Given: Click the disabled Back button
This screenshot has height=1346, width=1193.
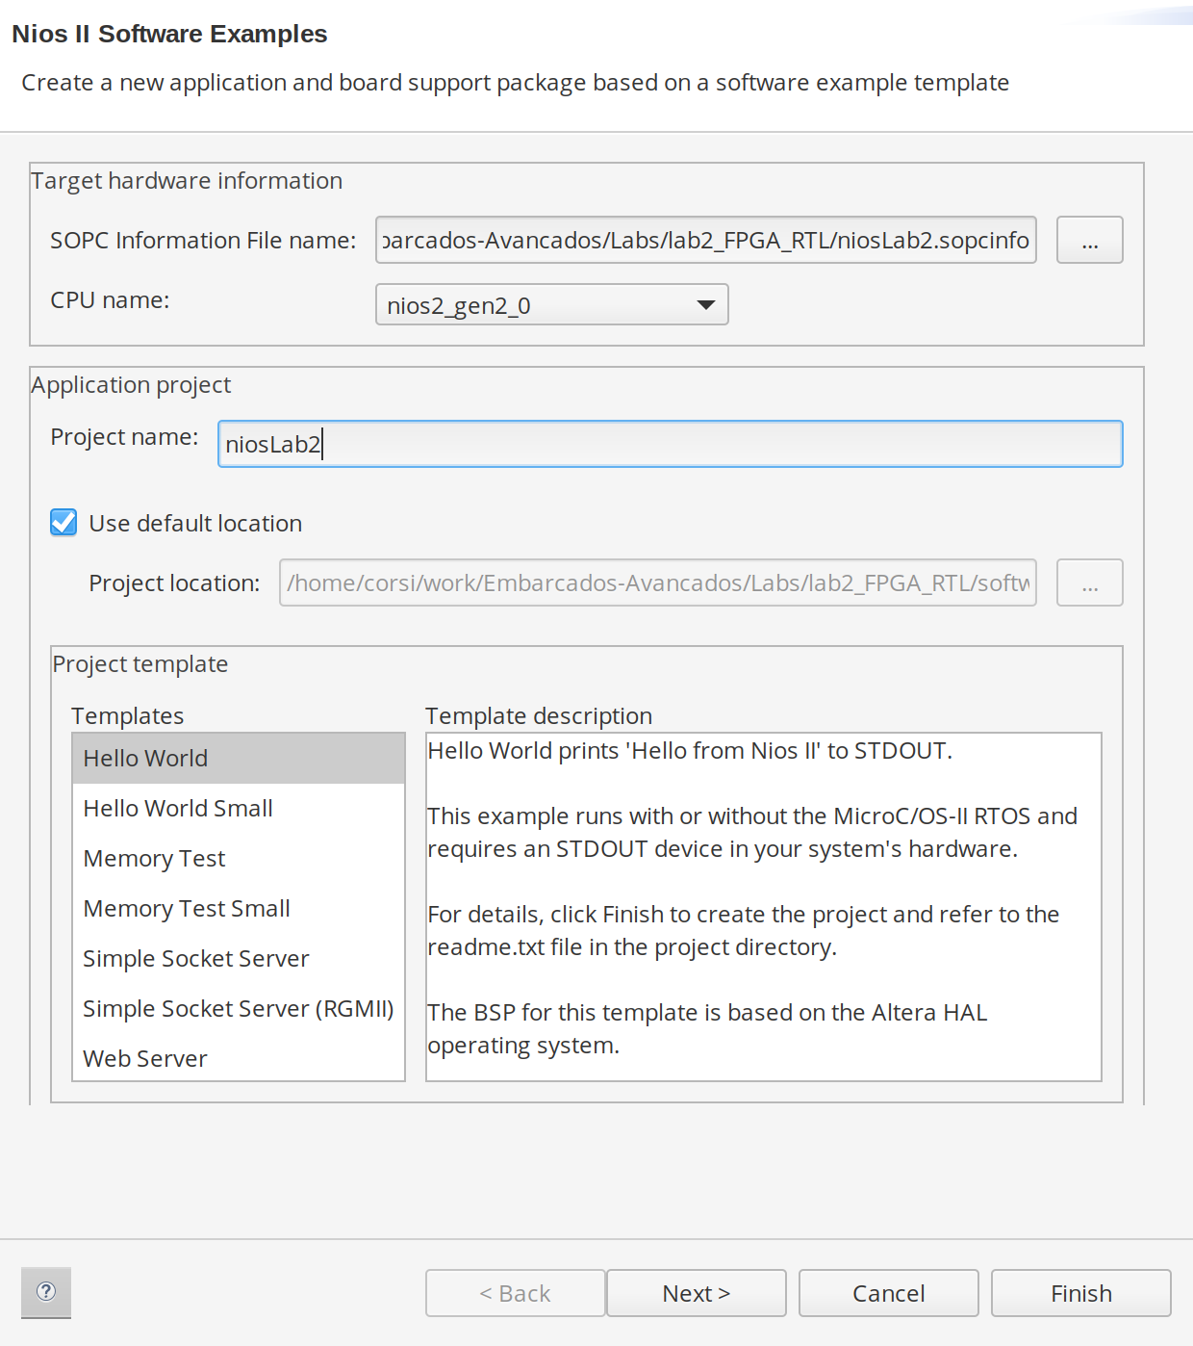Looking at the screenshot, I should (516, 1293).
